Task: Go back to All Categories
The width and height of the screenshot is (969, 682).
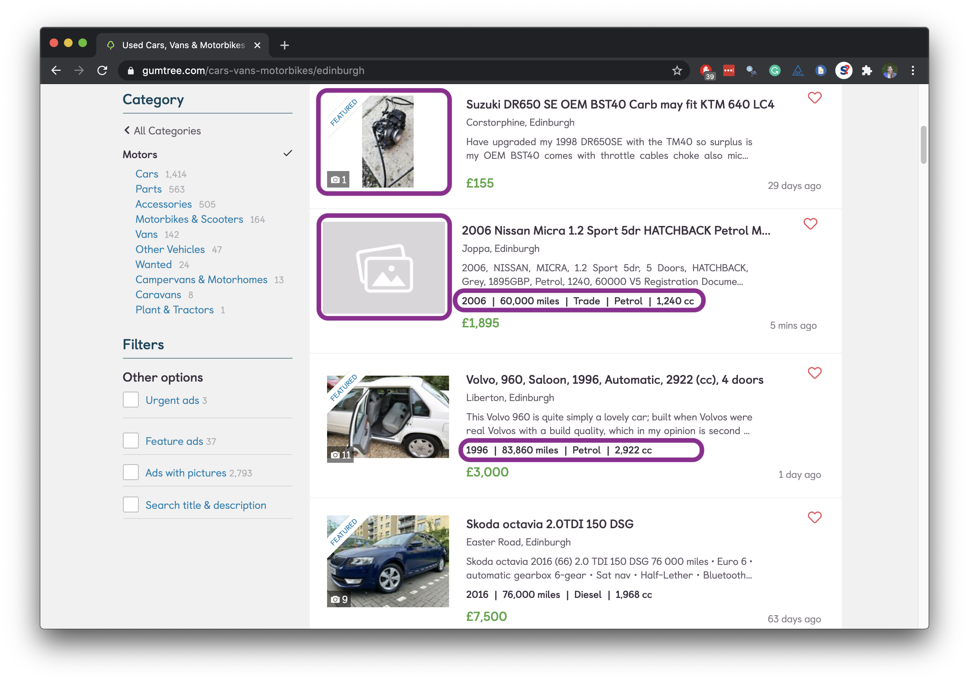Action: click(162, 131)
